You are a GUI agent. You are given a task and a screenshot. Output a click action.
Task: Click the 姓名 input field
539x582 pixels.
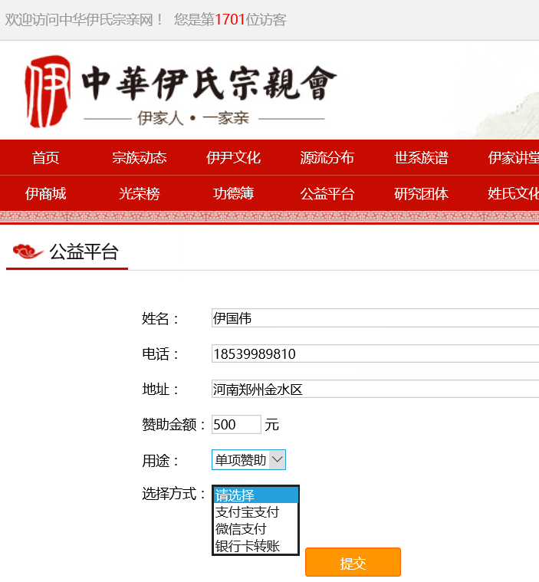(x=375, y=318)
